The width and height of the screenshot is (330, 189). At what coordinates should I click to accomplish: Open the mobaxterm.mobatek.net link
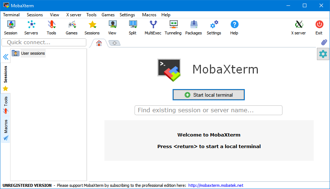pos(216,185)
